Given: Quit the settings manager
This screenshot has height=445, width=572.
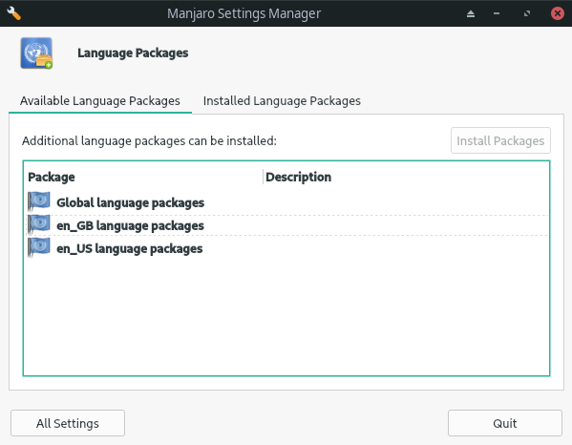Looking at the screenshot, I should point(505,423).
